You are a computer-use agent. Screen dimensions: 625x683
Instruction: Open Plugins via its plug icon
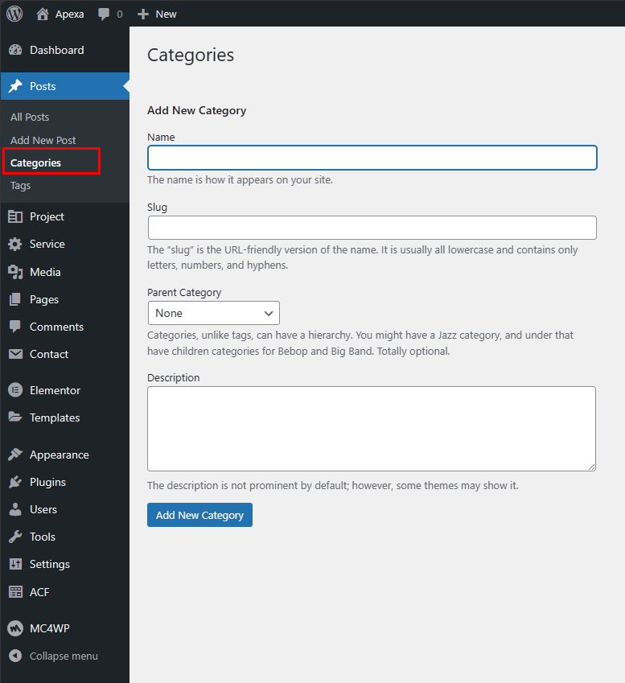click(x=14, y=482)
